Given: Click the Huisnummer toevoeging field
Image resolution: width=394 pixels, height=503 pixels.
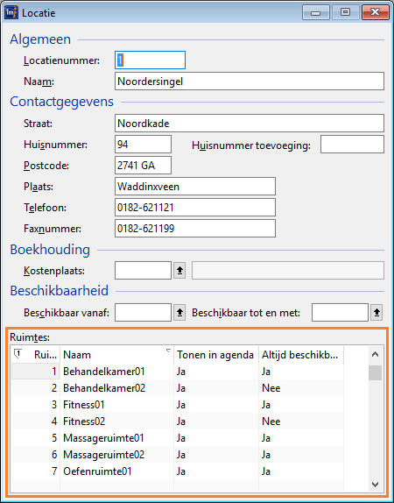Looking at the screenshot, I should click(x=352, y=145).
